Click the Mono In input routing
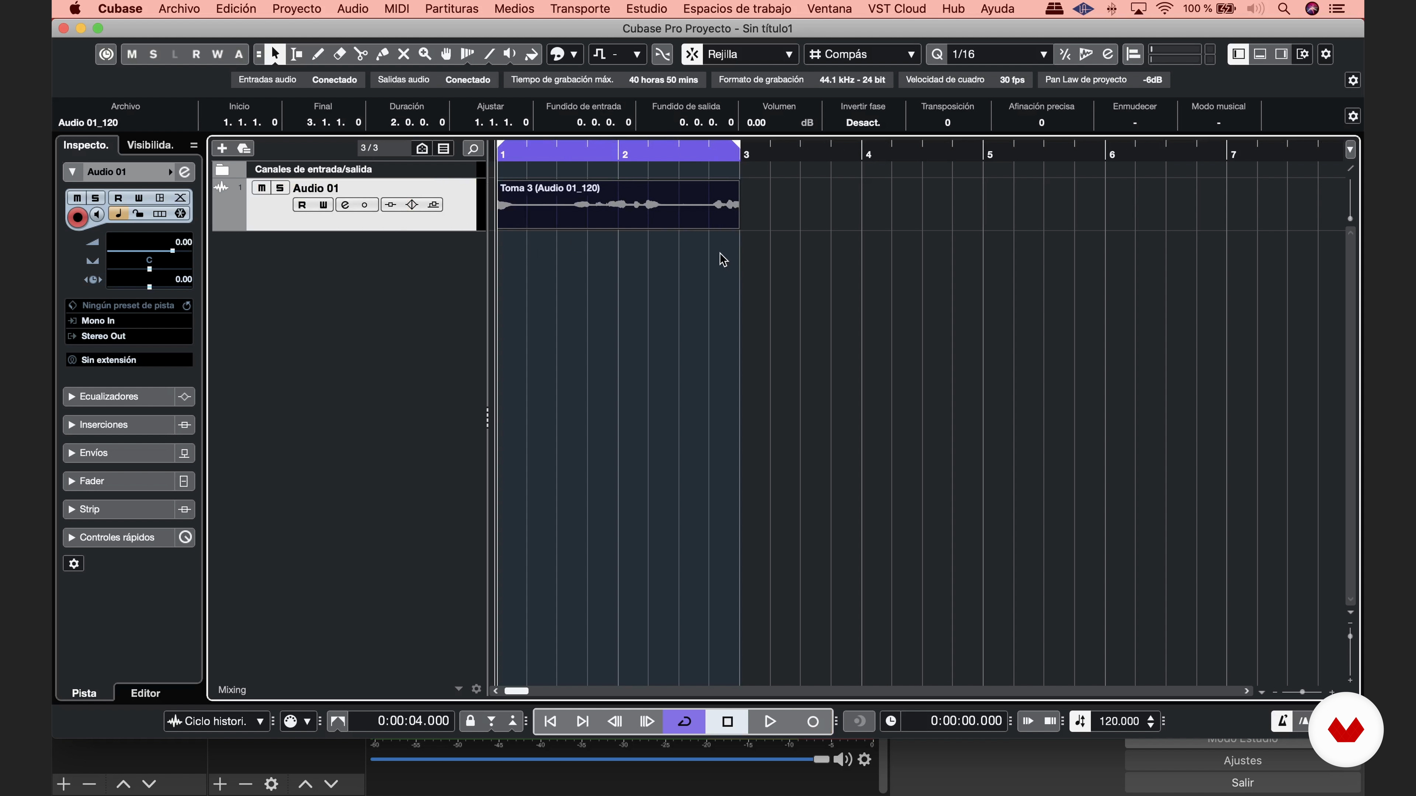 129,321
